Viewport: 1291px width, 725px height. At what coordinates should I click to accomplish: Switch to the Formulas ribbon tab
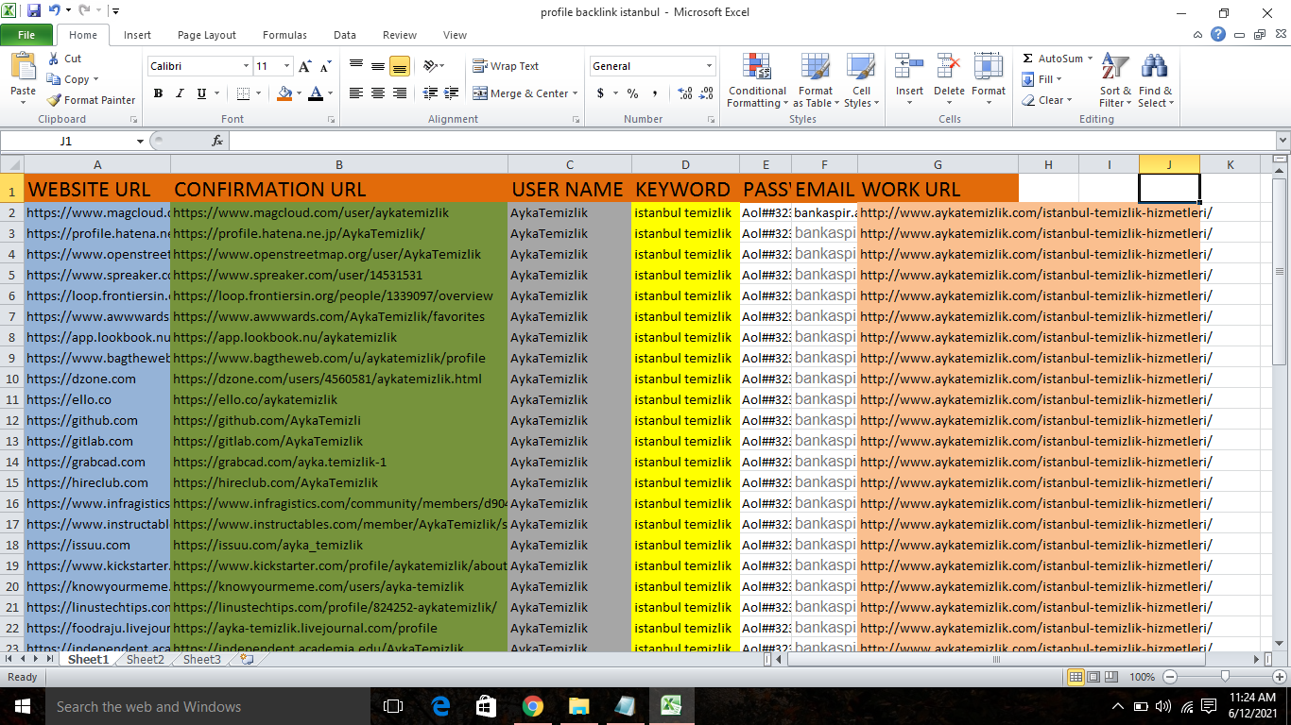[x=284, y=34]
